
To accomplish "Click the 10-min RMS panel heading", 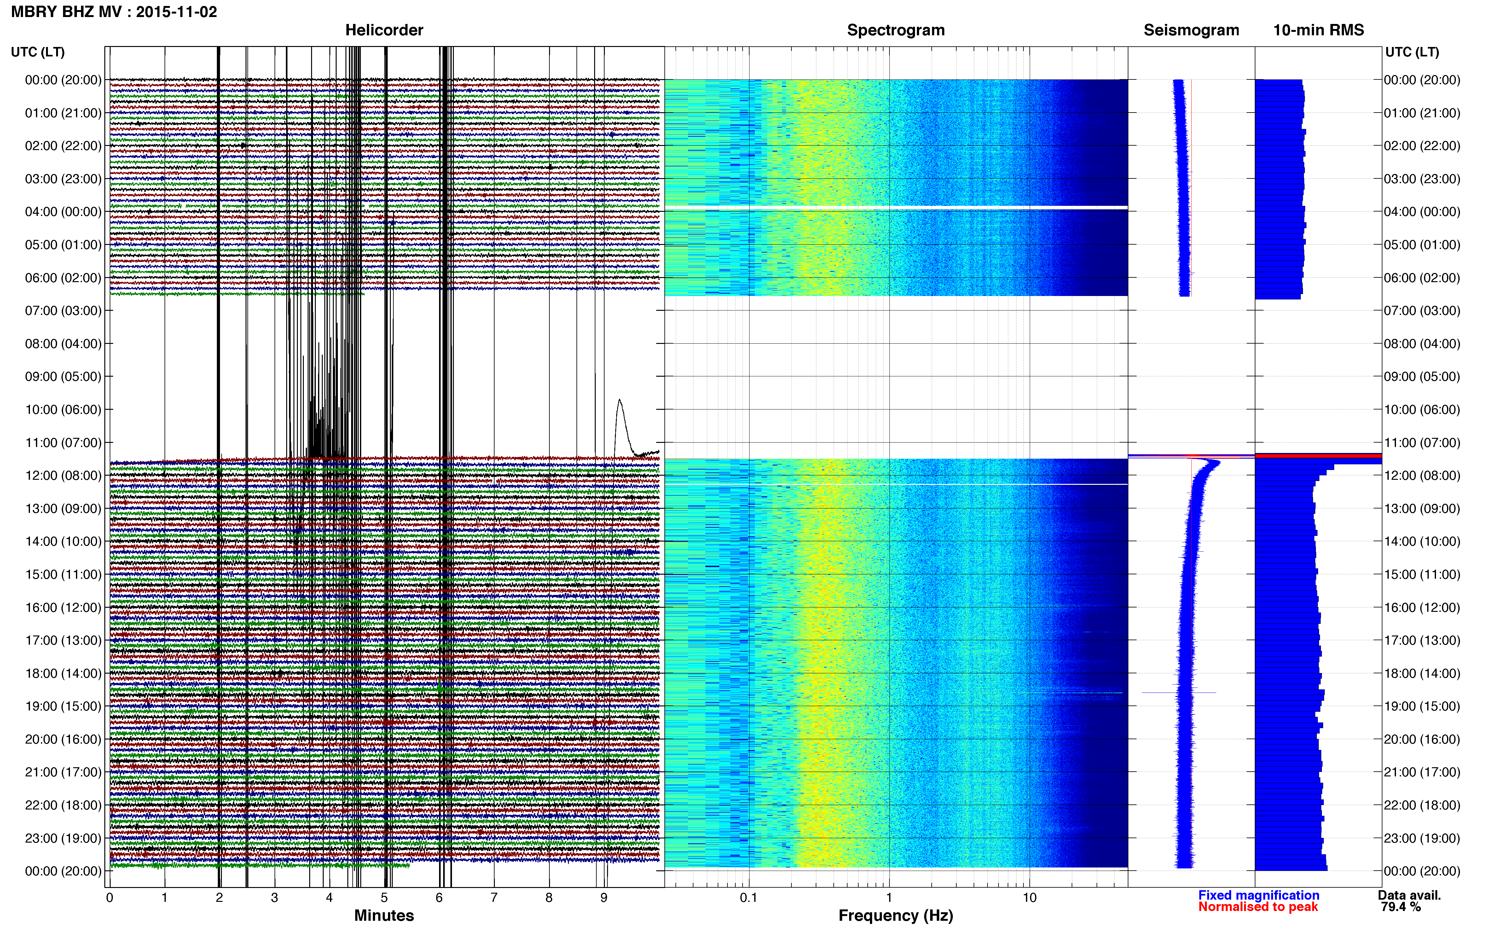I will pos(1319,30).
